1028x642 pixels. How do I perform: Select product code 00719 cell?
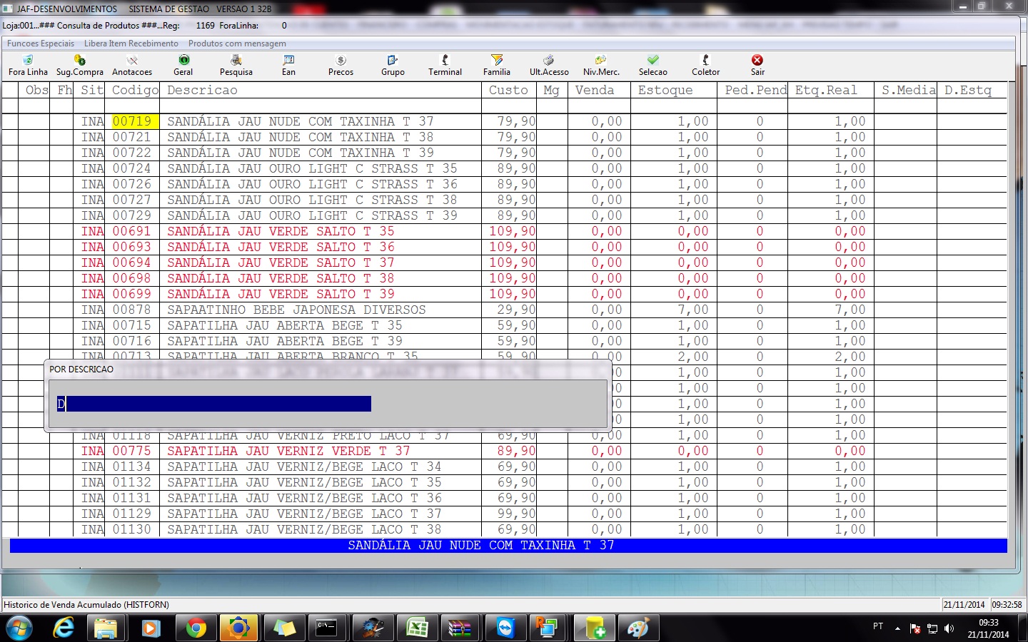[132, 121]
